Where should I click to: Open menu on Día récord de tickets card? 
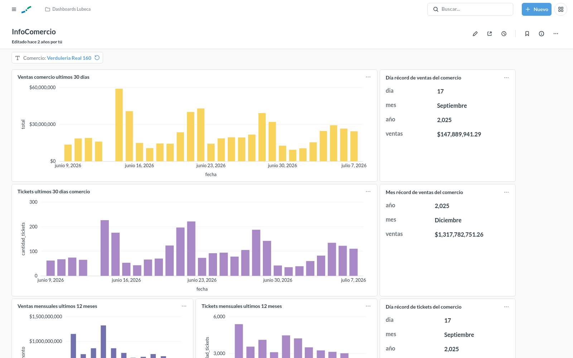[x=506, y=307]
